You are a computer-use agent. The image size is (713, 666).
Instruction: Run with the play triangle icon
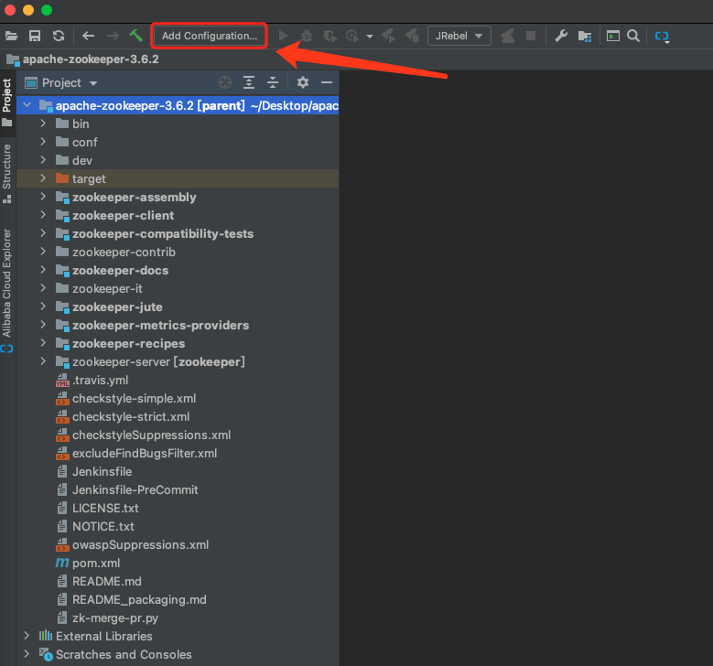pyautogui.click(x=283, y=36)
